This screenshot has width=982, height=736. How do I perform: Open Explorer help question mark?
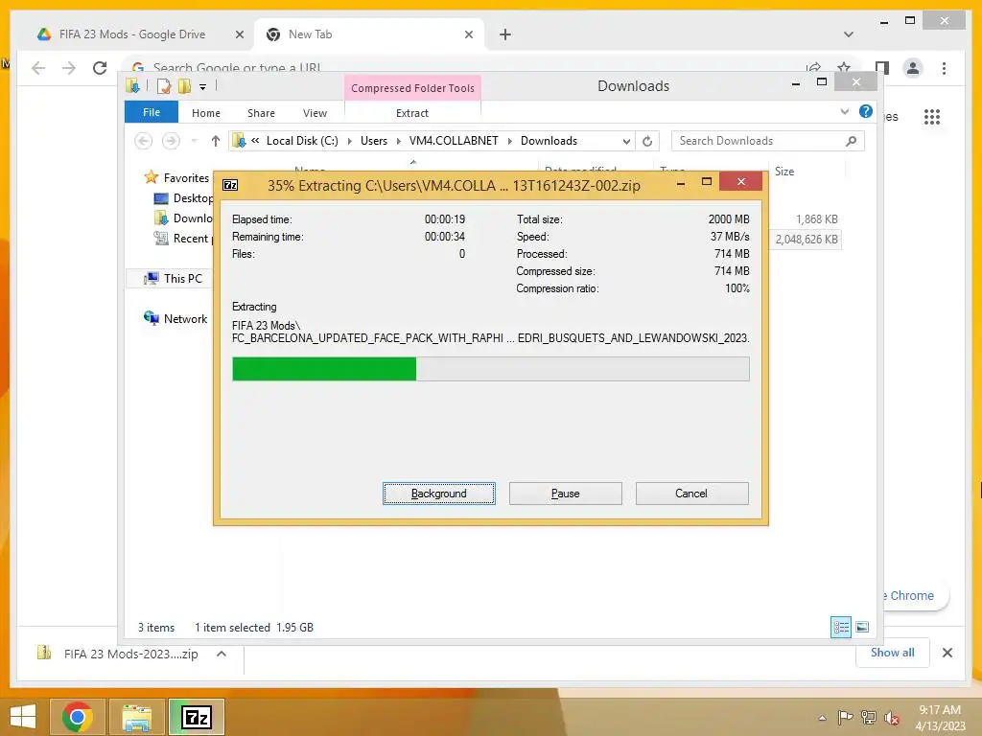click(866, 111)
